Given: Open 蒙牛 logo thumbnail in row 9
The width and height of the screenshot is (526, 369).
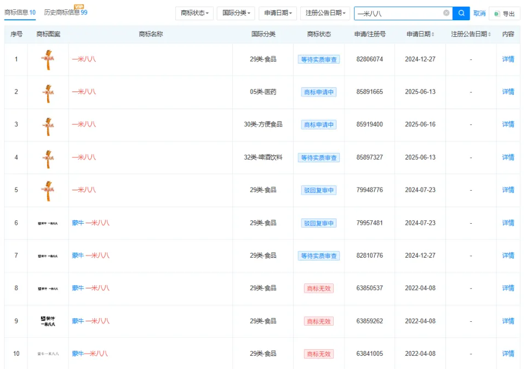Looking at the screenshot, I should 48,321.
